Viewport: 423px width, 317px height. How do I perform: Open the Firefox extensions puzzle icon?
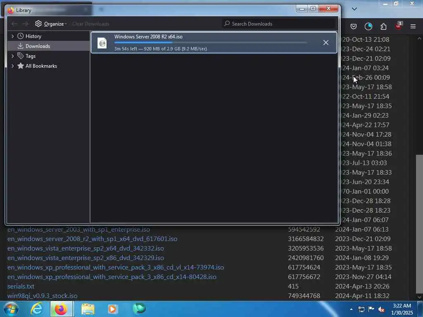click(x=383, y=26)
